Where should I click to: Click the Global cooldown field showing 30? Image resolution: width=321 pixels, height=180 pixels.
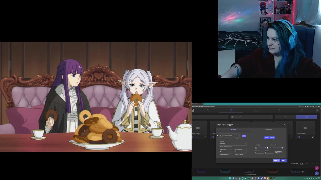click(x=240, y=151)
